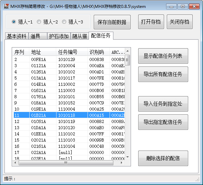Minimize the MHX存档简易修改 window
203x185 pixels.
point(171,7)
